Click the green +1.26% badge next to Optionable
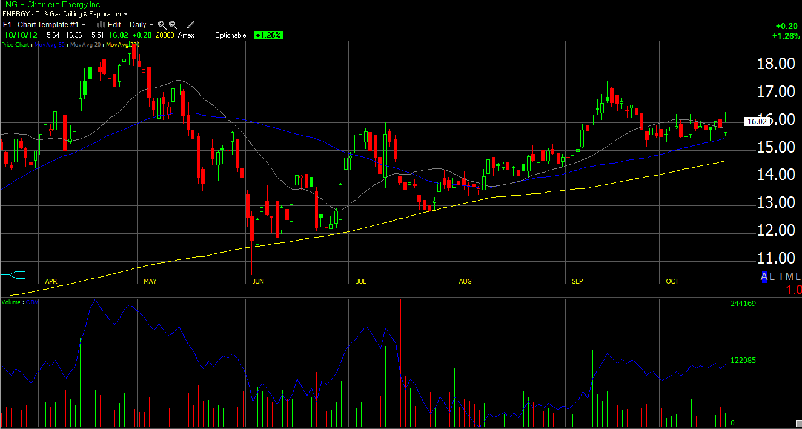 click(268, 35)
